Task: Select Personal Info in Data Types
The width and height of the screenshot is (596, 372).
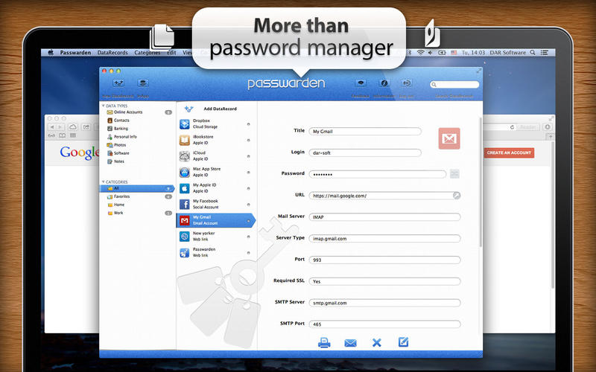Action: (137, 137)
